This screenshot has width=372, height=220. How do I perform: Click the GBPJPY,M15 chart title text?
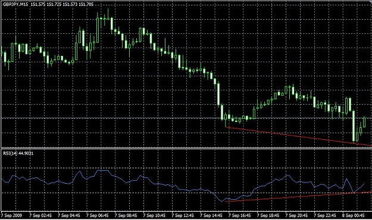pyautogui.click(x=15, y=4)
